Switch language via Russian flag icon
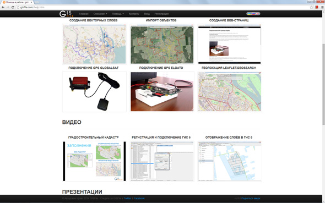Screen dimensions: 325x203 click(x=253, y=14)
